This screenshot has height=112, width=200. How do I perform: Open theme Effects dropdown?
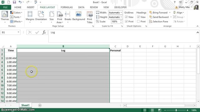tap(16, 21)
